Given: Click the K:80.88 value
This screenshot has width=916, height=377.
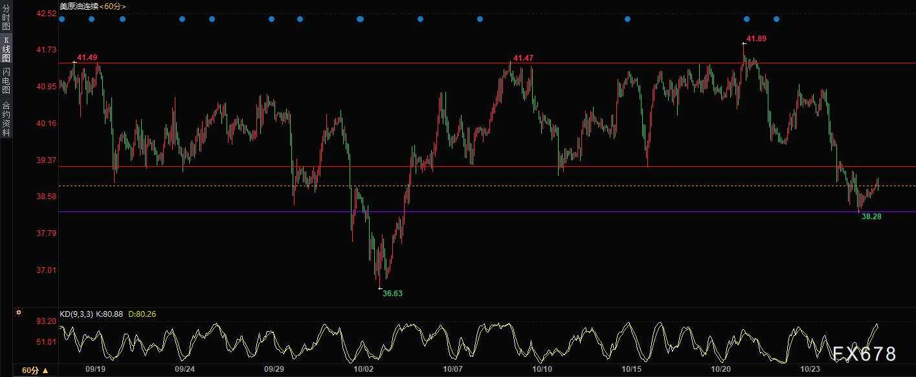Looking at the screenshot, I should pyautogui.click(x=109, y=314).
